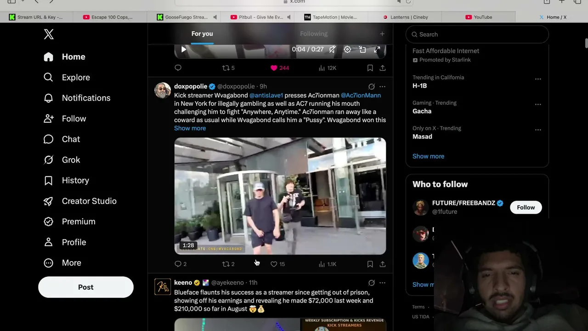
Task: Like the doxpopolie post with 15 likes
Action: point(277,264)
